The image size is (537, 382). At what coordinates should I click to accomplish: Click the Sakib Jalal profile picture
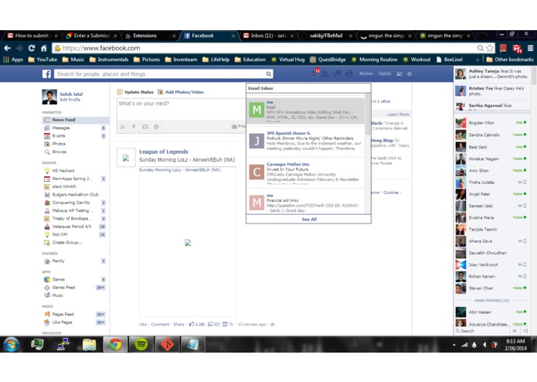tap(49, 97)
